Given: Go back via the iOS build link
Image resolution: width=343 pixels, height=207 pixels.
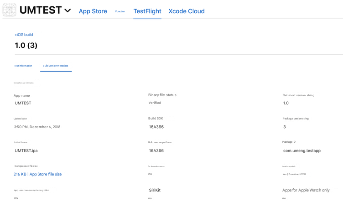Looking at the screenshot, I should [24, 35].
